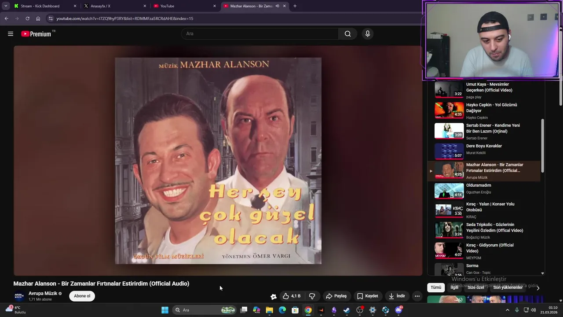This screenshot has height=317, width=563.
Task: Click the browser address bar URL
Action: pyautogui.click(x=124, y=18)
